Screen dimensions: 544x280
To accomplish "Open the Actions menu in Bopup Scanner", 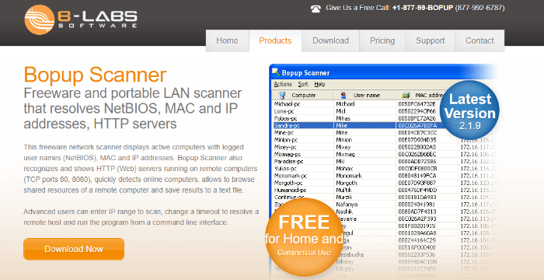I will [x=283, y=84].
